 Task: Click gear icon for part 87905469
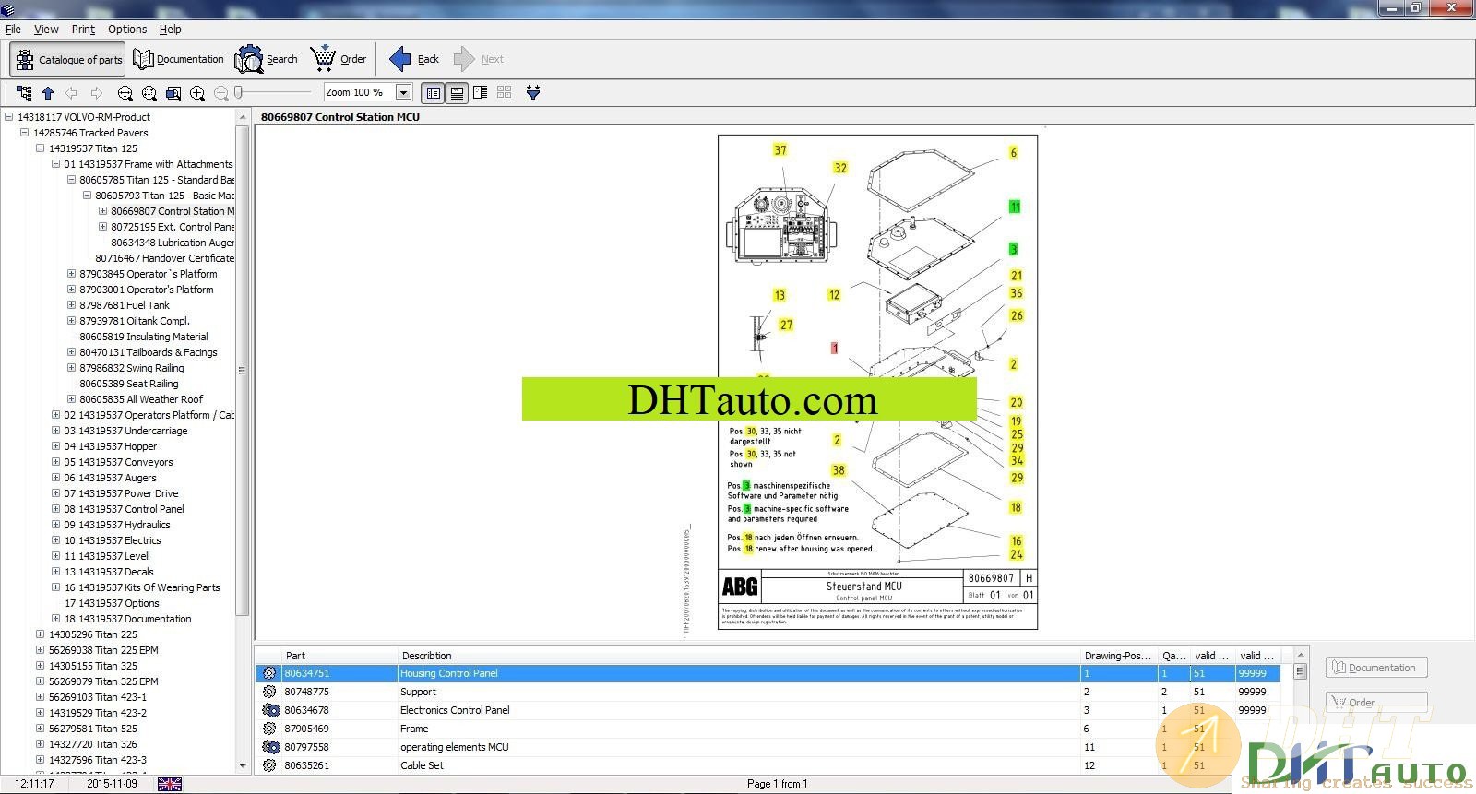(269, 729)
